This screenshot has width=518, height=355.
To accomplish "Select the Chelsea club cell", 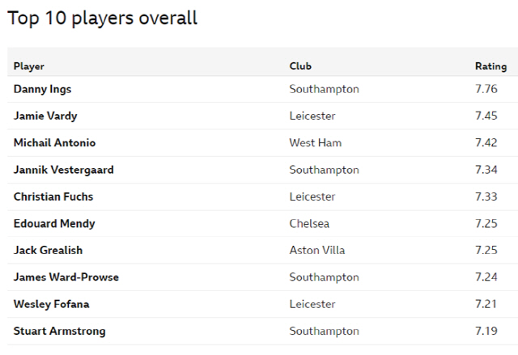I will pyautogui.click(x=309, y=223).
